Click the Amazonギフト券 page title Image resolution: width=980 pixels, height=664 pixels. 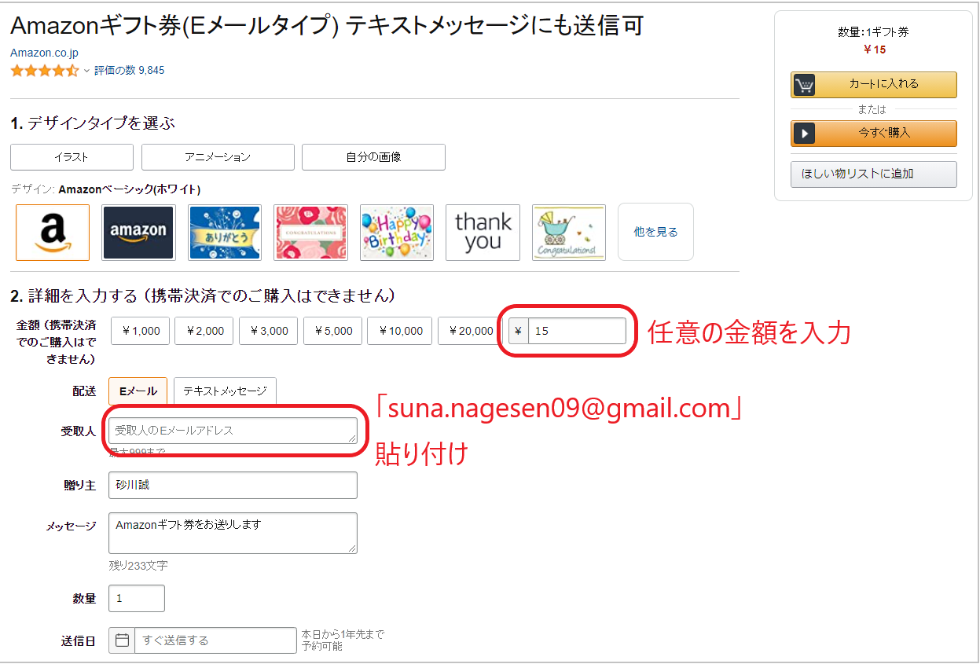(327, 25)
